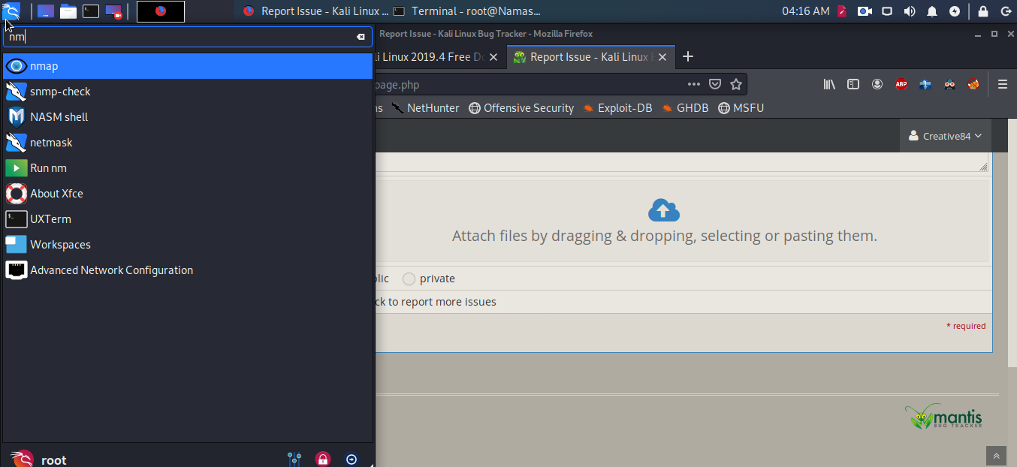Expand the Creative84 user dropdown

coord(945,136)
